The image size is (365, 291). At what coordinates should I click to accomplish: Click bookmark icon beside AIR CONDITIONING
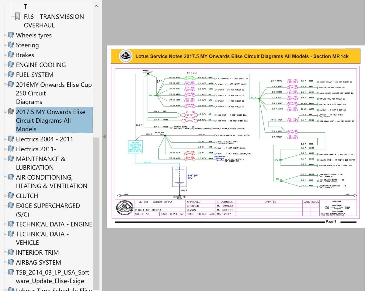(x=11, y=177)
